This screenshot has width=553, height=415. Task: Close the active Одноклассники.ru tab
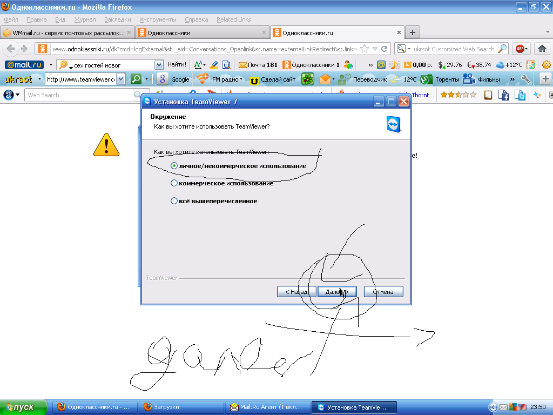click(x=399, y=32)
